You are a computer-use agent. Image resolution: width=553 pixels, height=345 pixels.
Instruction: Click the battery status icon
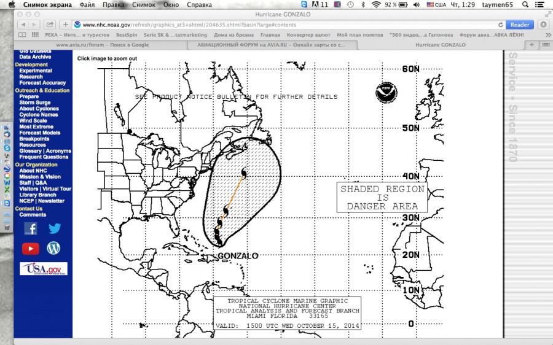point(403,4)
